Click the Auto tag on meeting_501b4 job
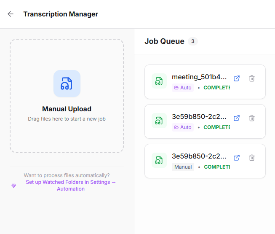Screen dimensions: 275x234 click(x=183, y=88)
